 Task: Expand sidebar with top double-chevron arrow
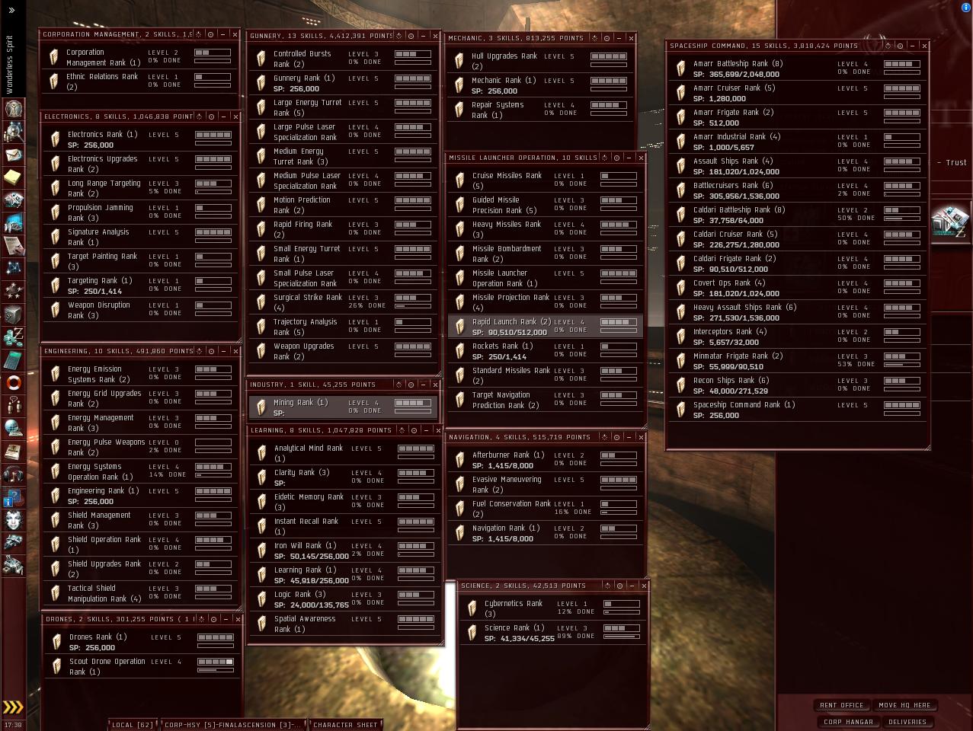pos(11,10)
